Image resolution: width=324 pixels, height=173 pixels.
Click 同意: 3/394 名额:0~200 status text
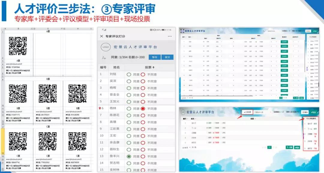[x=128, y=57]
